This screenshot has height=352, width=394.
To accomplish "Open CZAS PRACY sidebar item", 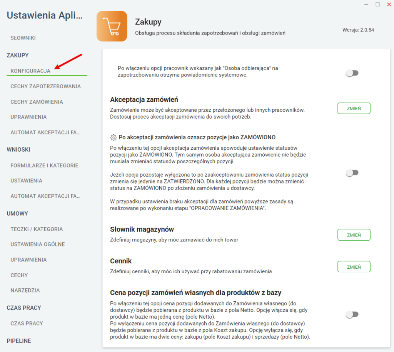I will click(x=27, y=324).
